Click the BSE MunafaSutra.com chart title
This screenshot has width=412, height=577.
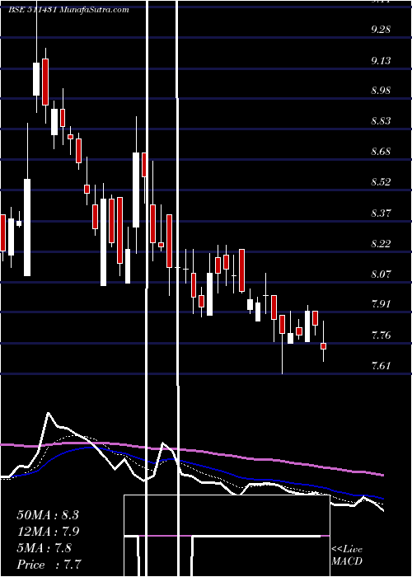tap(68, 10)
